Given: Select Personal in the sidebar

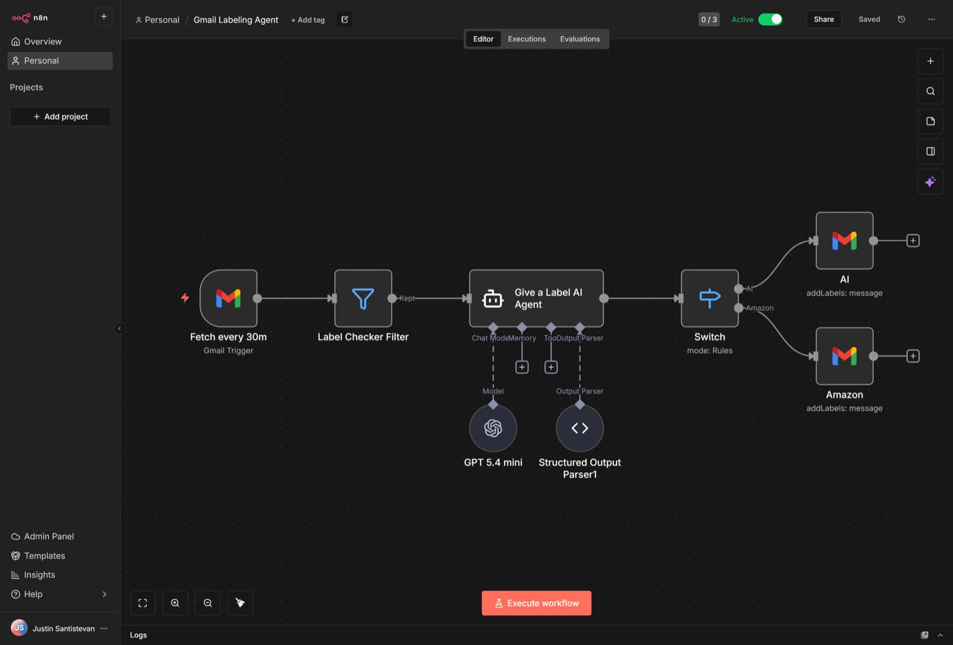Looking at the screenshot, I should pyautogui.click(x=60, y=61).
